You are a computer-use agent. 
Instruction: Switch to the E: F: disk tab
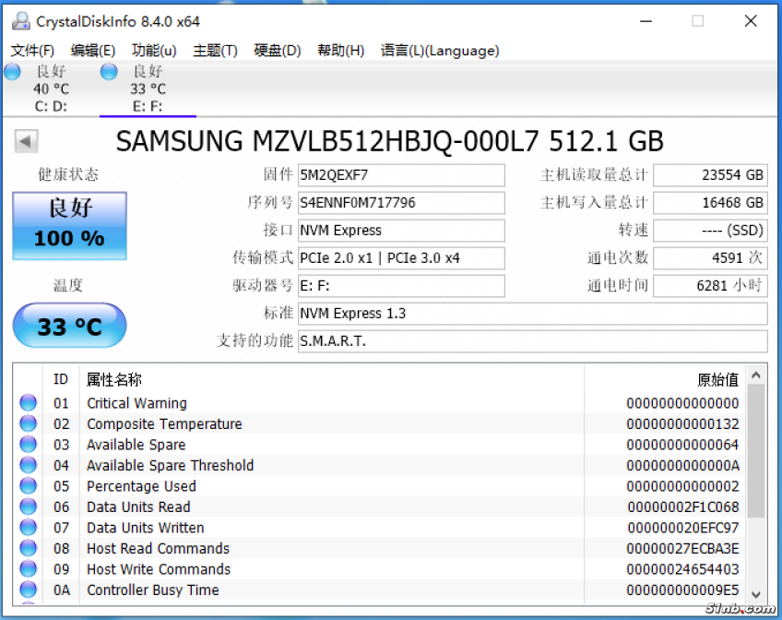148,89
